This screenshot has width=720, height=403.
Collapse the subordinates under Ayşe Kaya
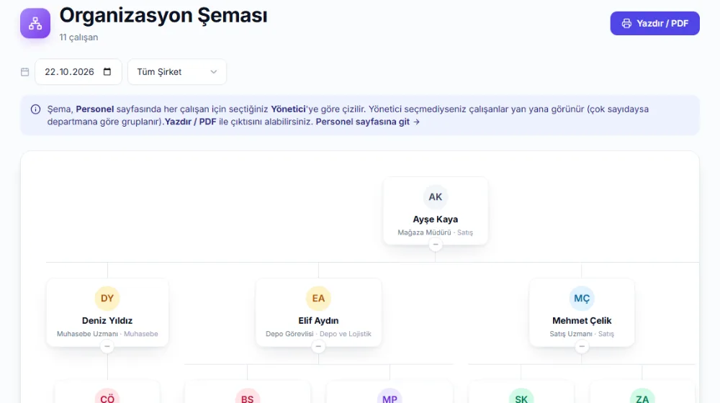point(436,245)
